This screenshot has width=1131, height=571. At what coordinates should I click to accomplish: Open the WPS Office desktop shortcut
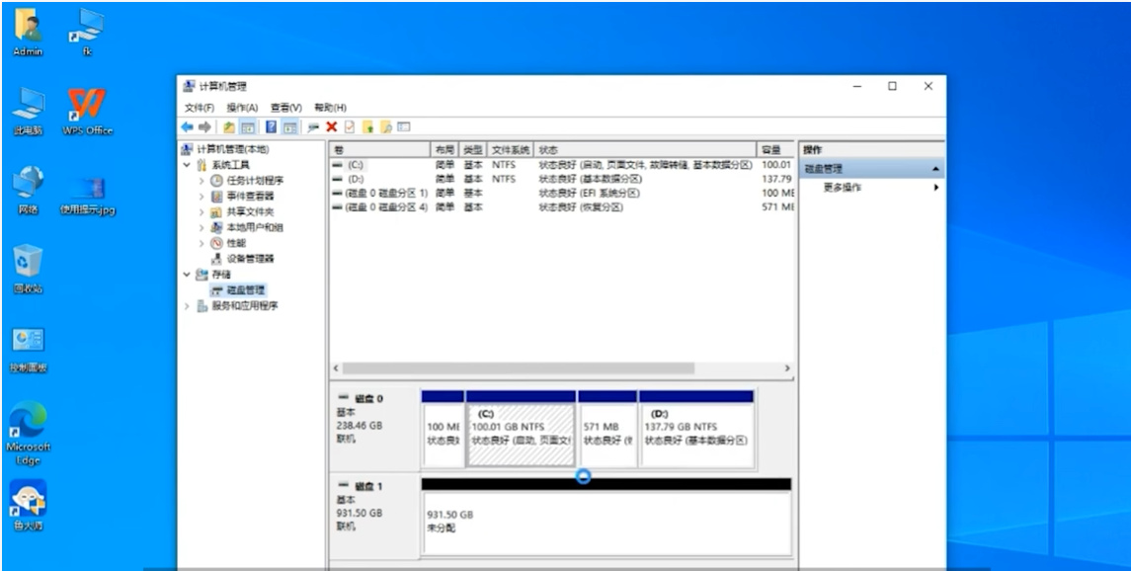(87, 109)
